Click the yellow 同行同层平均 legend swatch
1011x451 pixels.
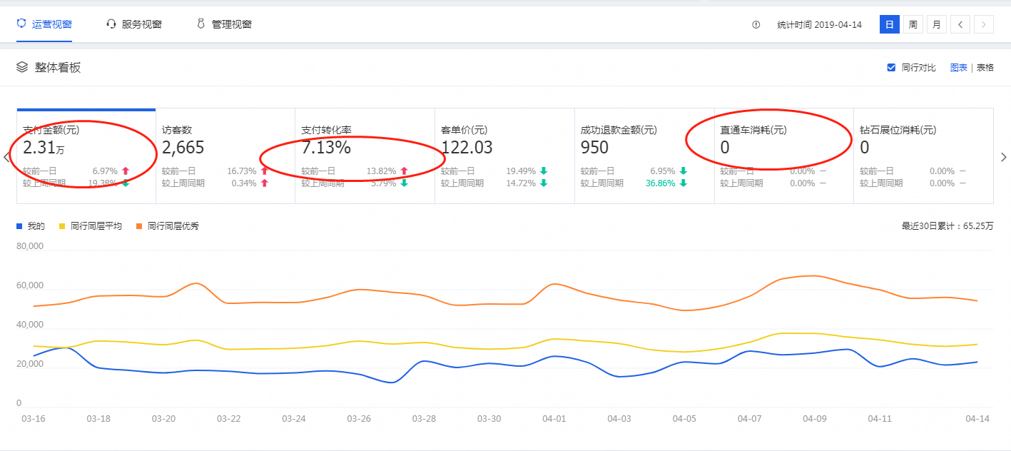coord(62,226)
